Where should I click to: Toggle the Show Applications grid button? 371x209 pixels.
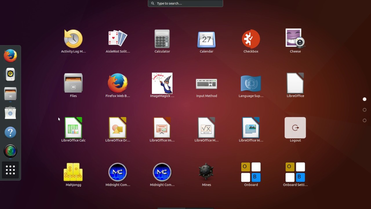tap(10, 170)
